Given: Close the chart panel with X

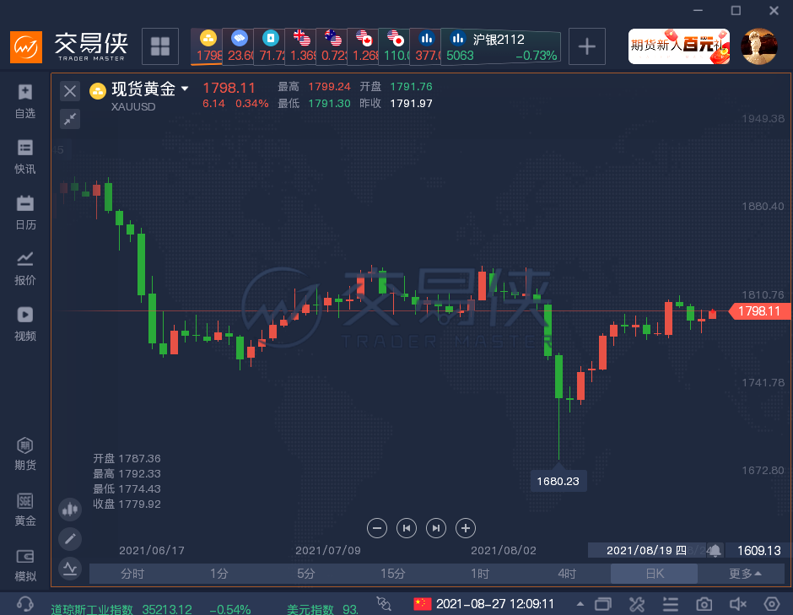Looking at the screenshot, I should point(70,91).
